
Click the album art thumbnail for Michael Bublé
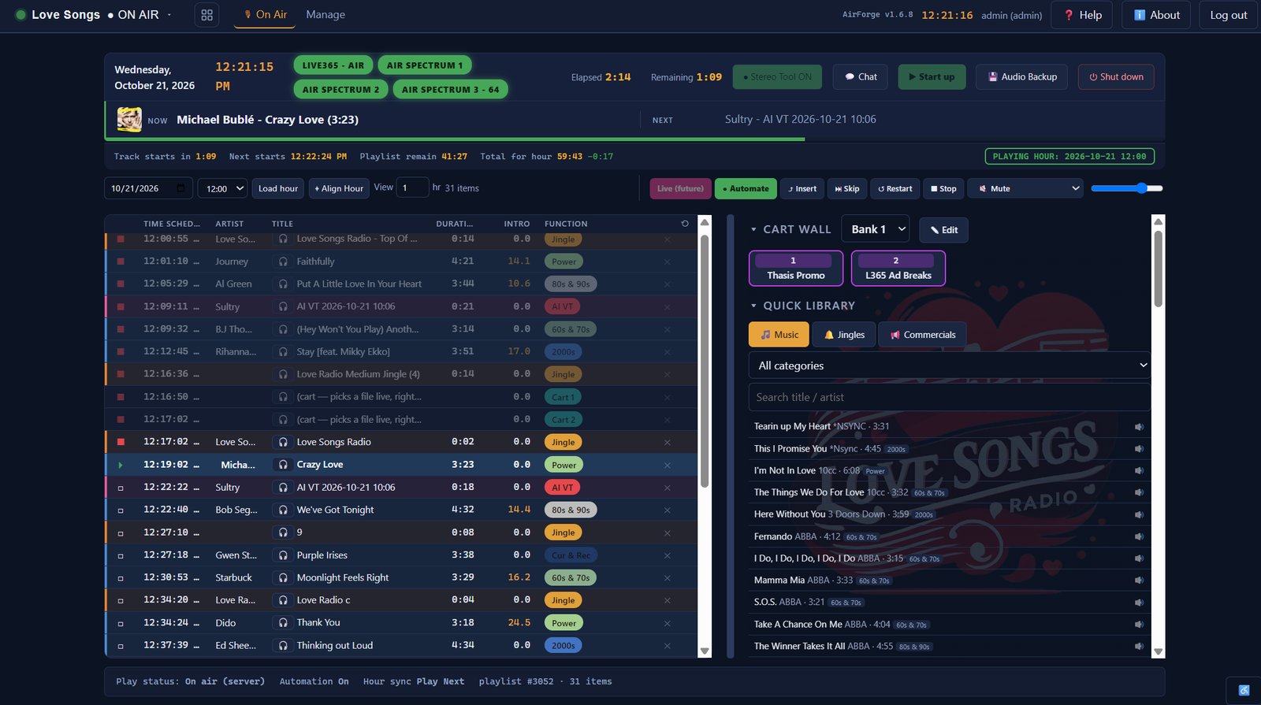129,120
